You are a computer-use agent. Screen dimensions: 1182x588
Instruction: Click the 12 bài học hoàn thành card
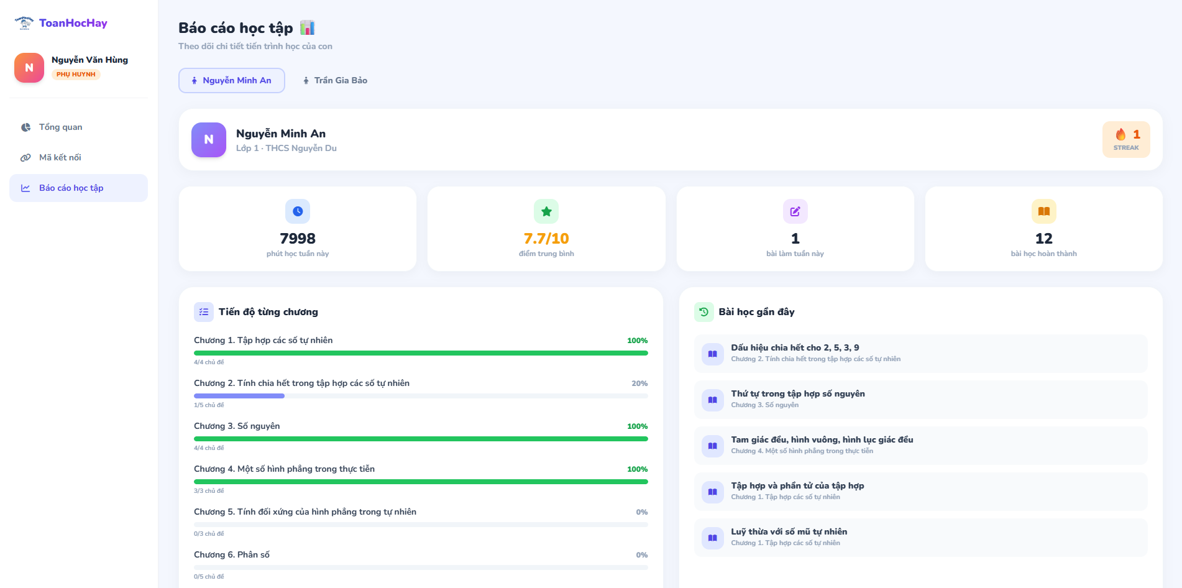[x=1044, y=229]
